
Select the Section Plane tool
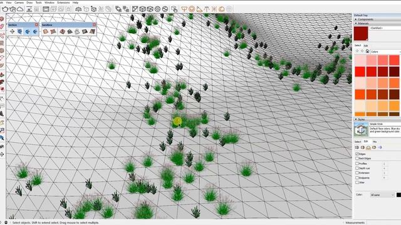(x=12, y=31)
